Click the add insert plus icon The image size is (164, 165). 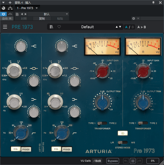[10, 3]
